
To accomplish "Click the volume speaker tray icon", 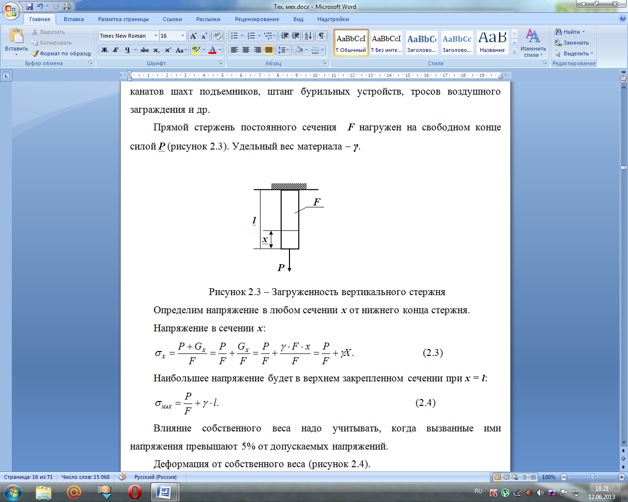I will click(540, 493).
